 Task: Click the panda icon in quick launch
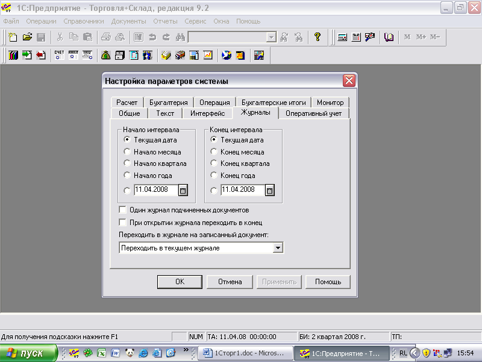[130, 353]
